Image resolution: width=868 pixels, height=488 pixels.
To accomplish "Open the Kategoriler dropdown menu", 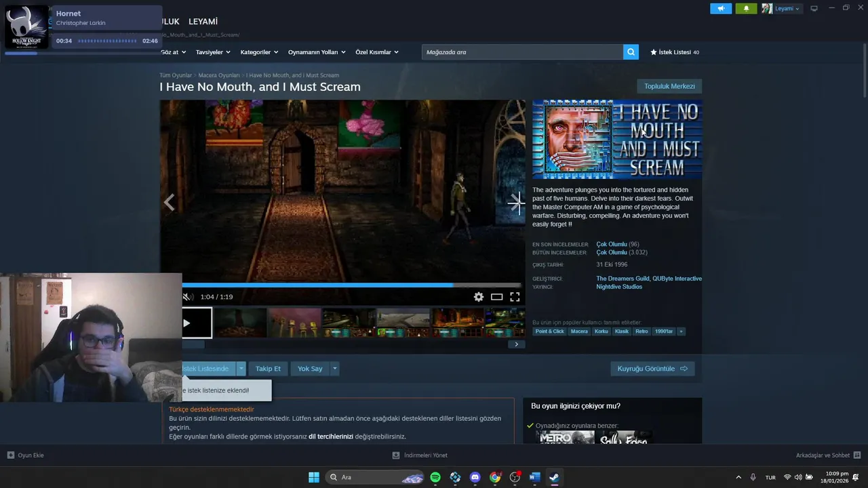I will [x=259, y=52].
